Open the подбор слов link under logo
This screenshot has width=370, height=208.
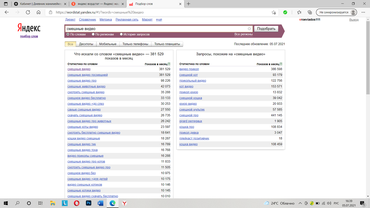(29, 36)
